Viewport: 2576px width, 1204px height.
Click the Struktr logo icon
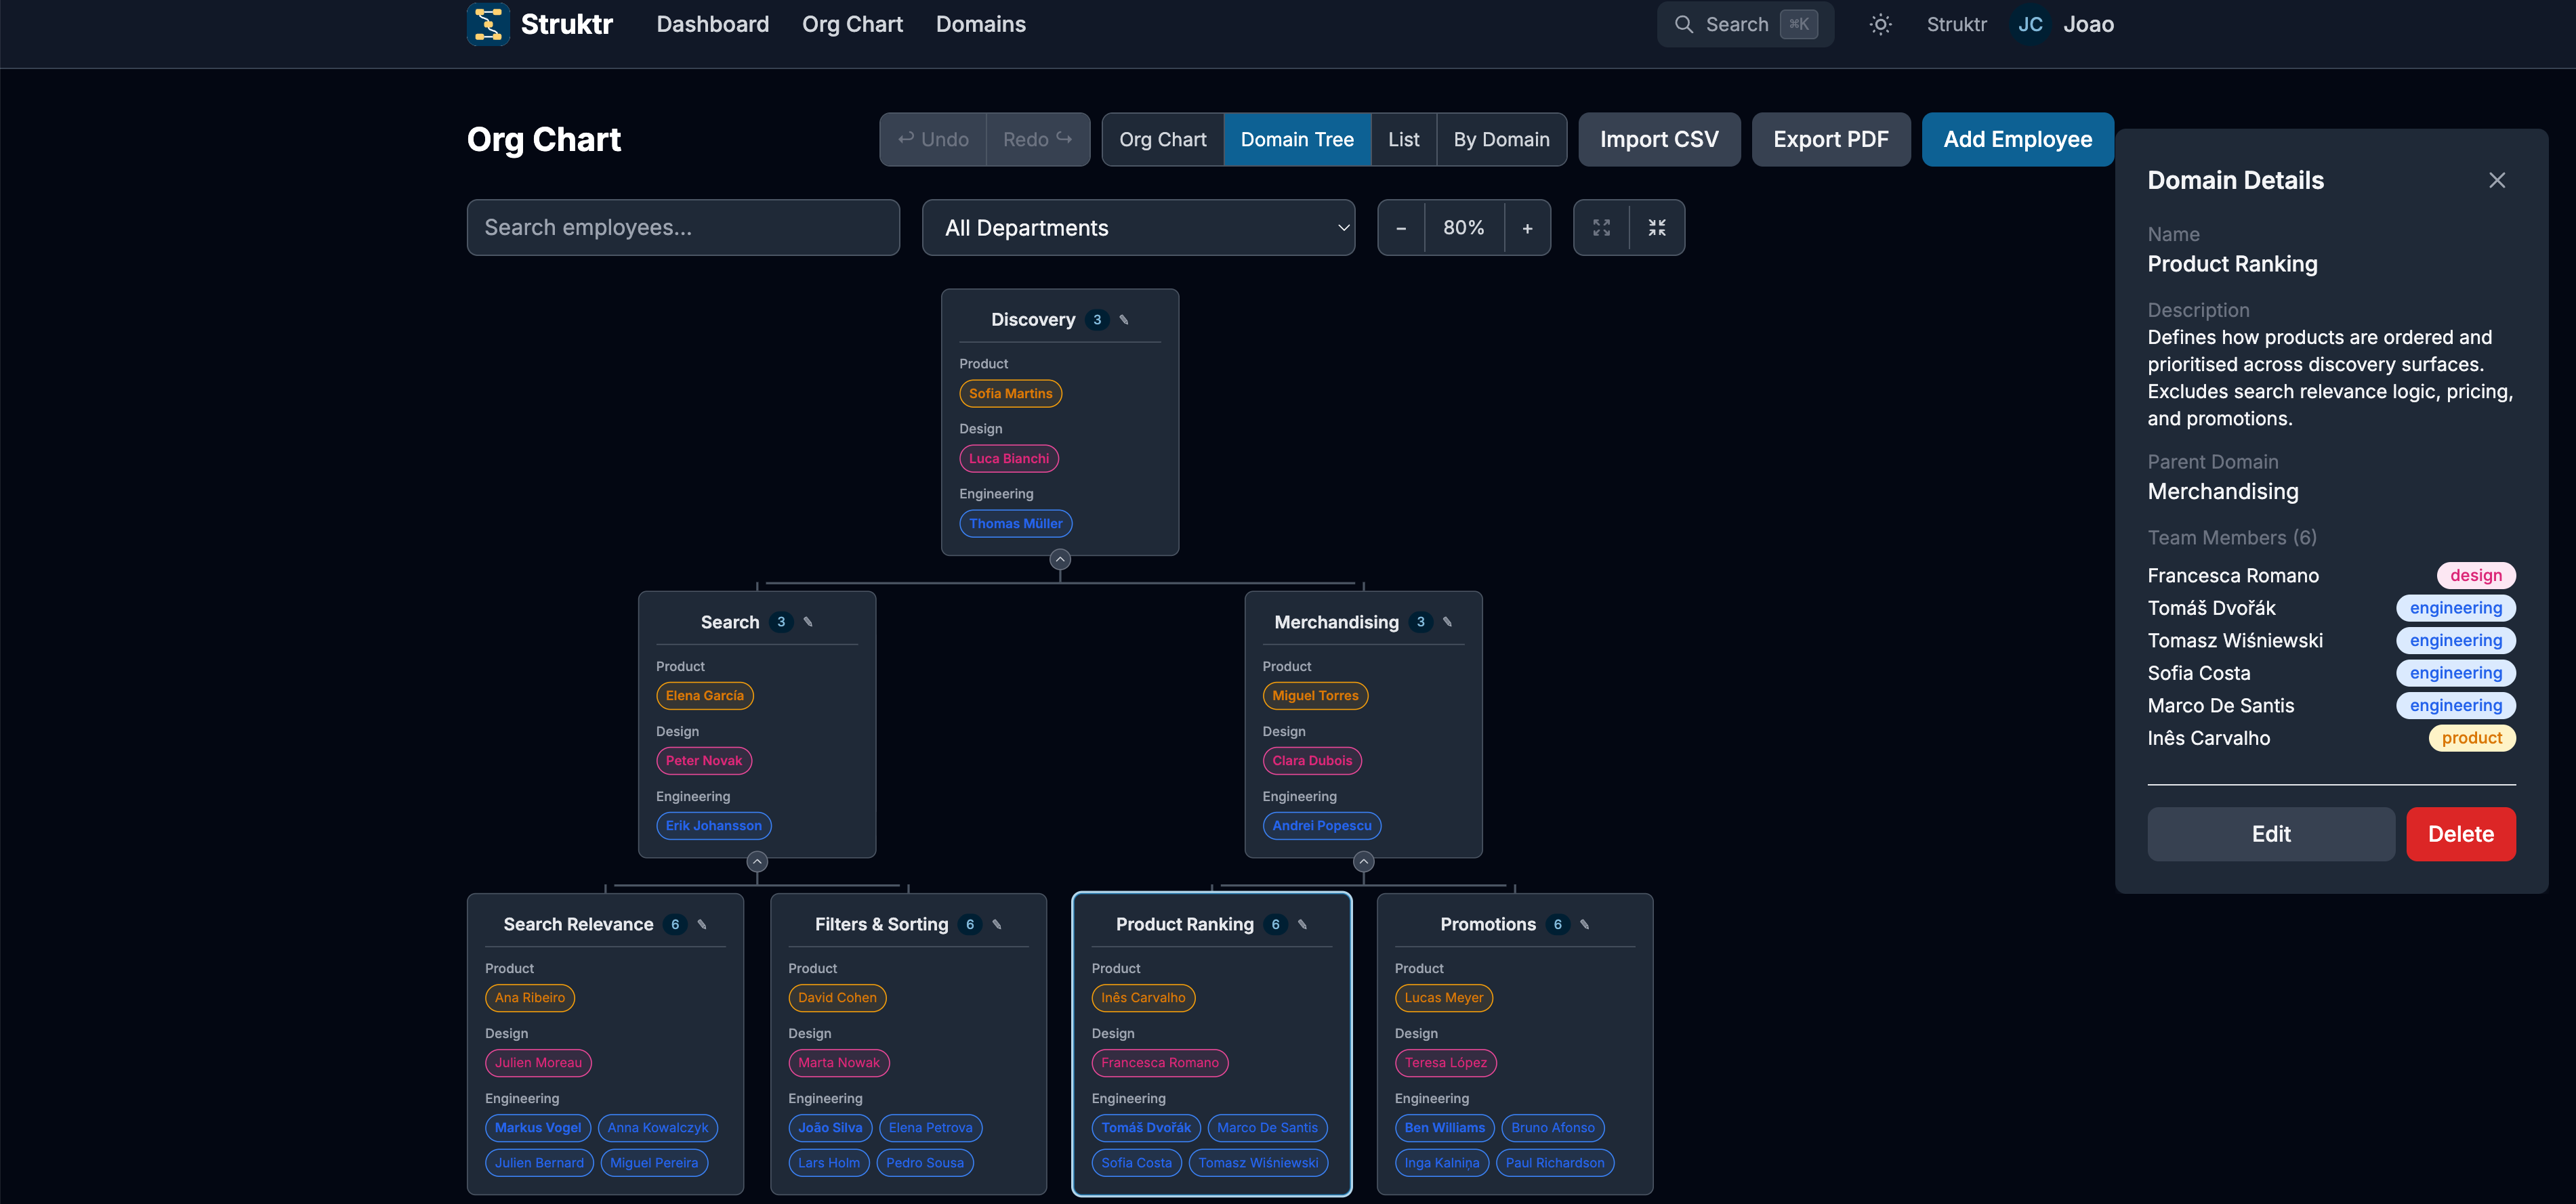pos(489,24)
